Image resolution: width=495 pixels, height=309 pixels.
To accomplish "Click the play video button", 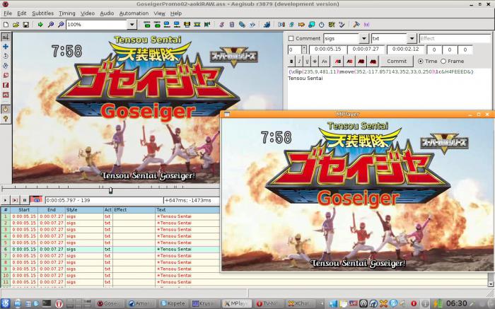I will (x=6, y=200).
